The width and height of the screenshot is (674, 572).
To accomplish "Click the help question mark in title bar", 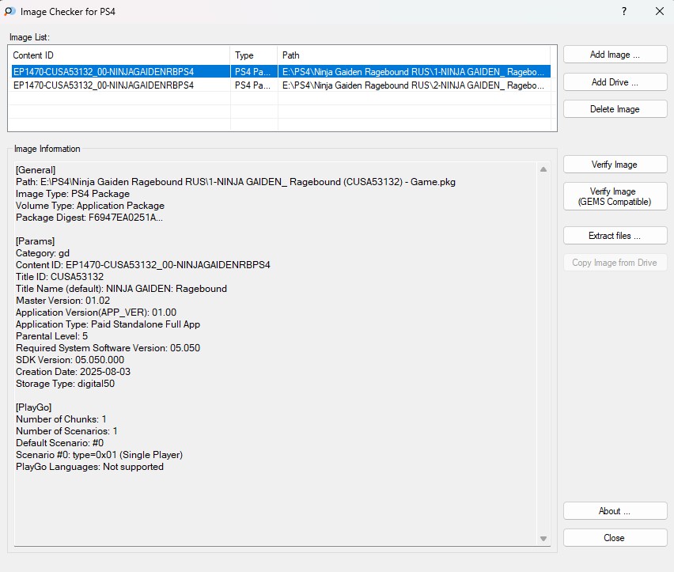I will click(624, 12).
